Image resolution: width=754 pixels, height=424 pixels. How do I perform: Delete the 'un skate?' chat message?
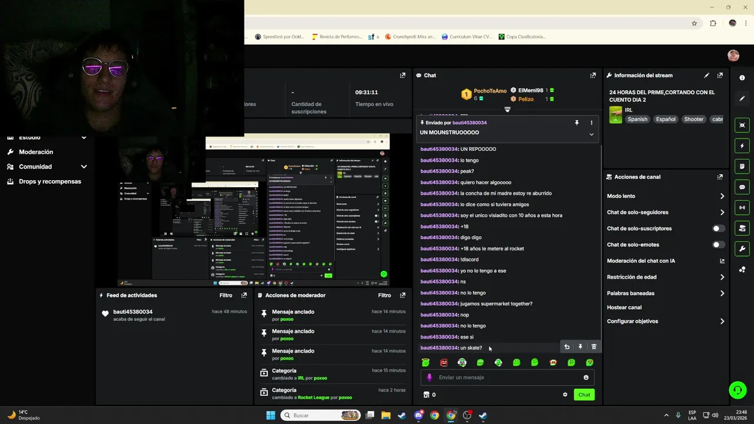point(594,347)
